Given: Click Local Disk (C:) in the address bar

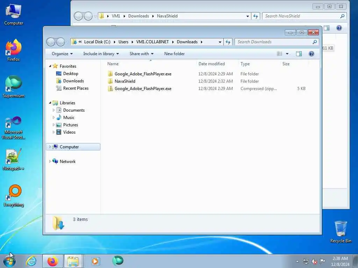Looking at the screenshot, I should tap(97, 42).
